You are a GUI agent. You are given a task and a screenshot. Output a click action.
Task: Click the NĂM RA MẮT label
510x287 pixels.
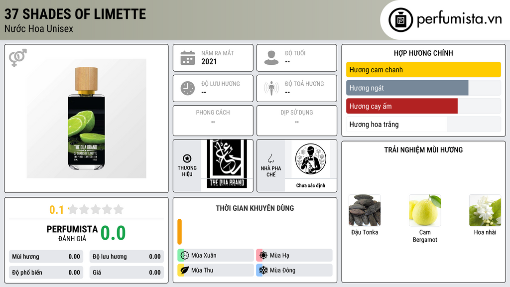pyautogui.click(x=218, y=53)
